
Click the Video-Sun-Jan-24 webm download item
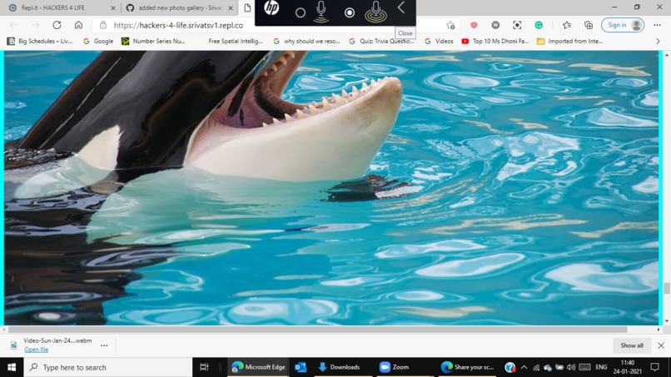click(57, 340)
